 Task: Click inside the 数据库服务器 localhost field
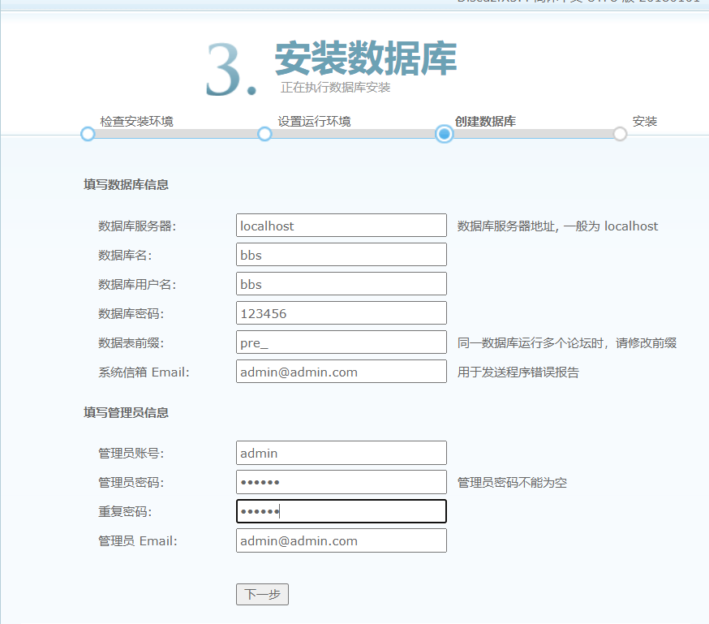coord(341,225)
